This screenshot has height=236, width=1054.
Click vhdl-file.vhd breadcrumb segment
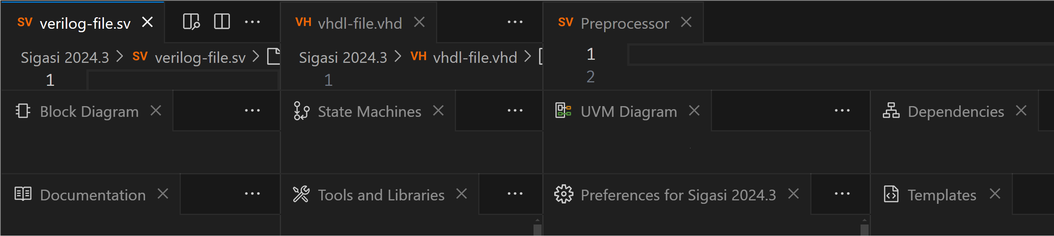(475, 57)
